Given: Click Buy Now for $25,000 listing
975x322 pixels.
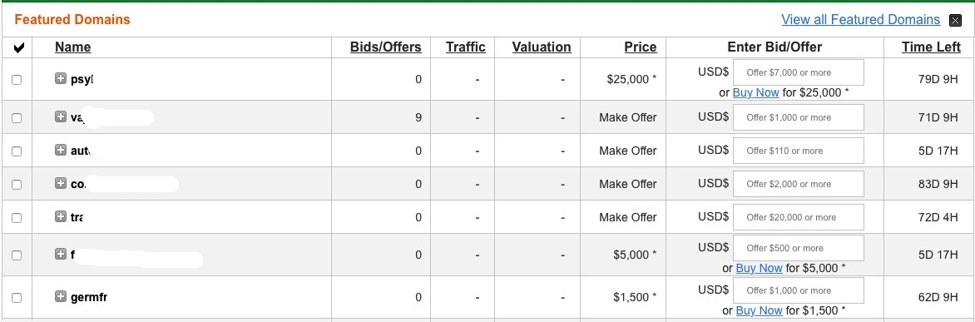Looking at the screenshot, I should click(x=755, y=92).
